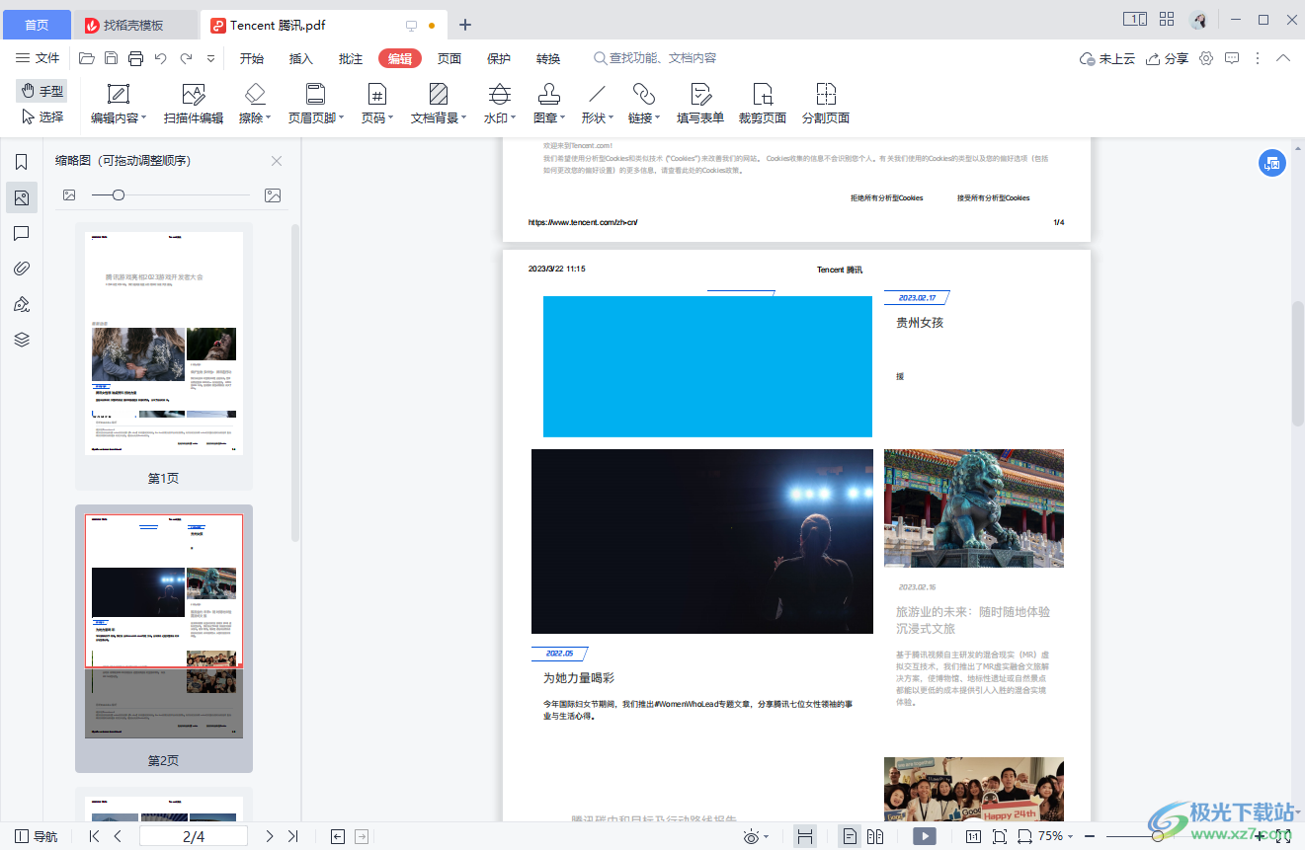
Task: Toggle the 导航 navigation pane button
Action: 37,836
